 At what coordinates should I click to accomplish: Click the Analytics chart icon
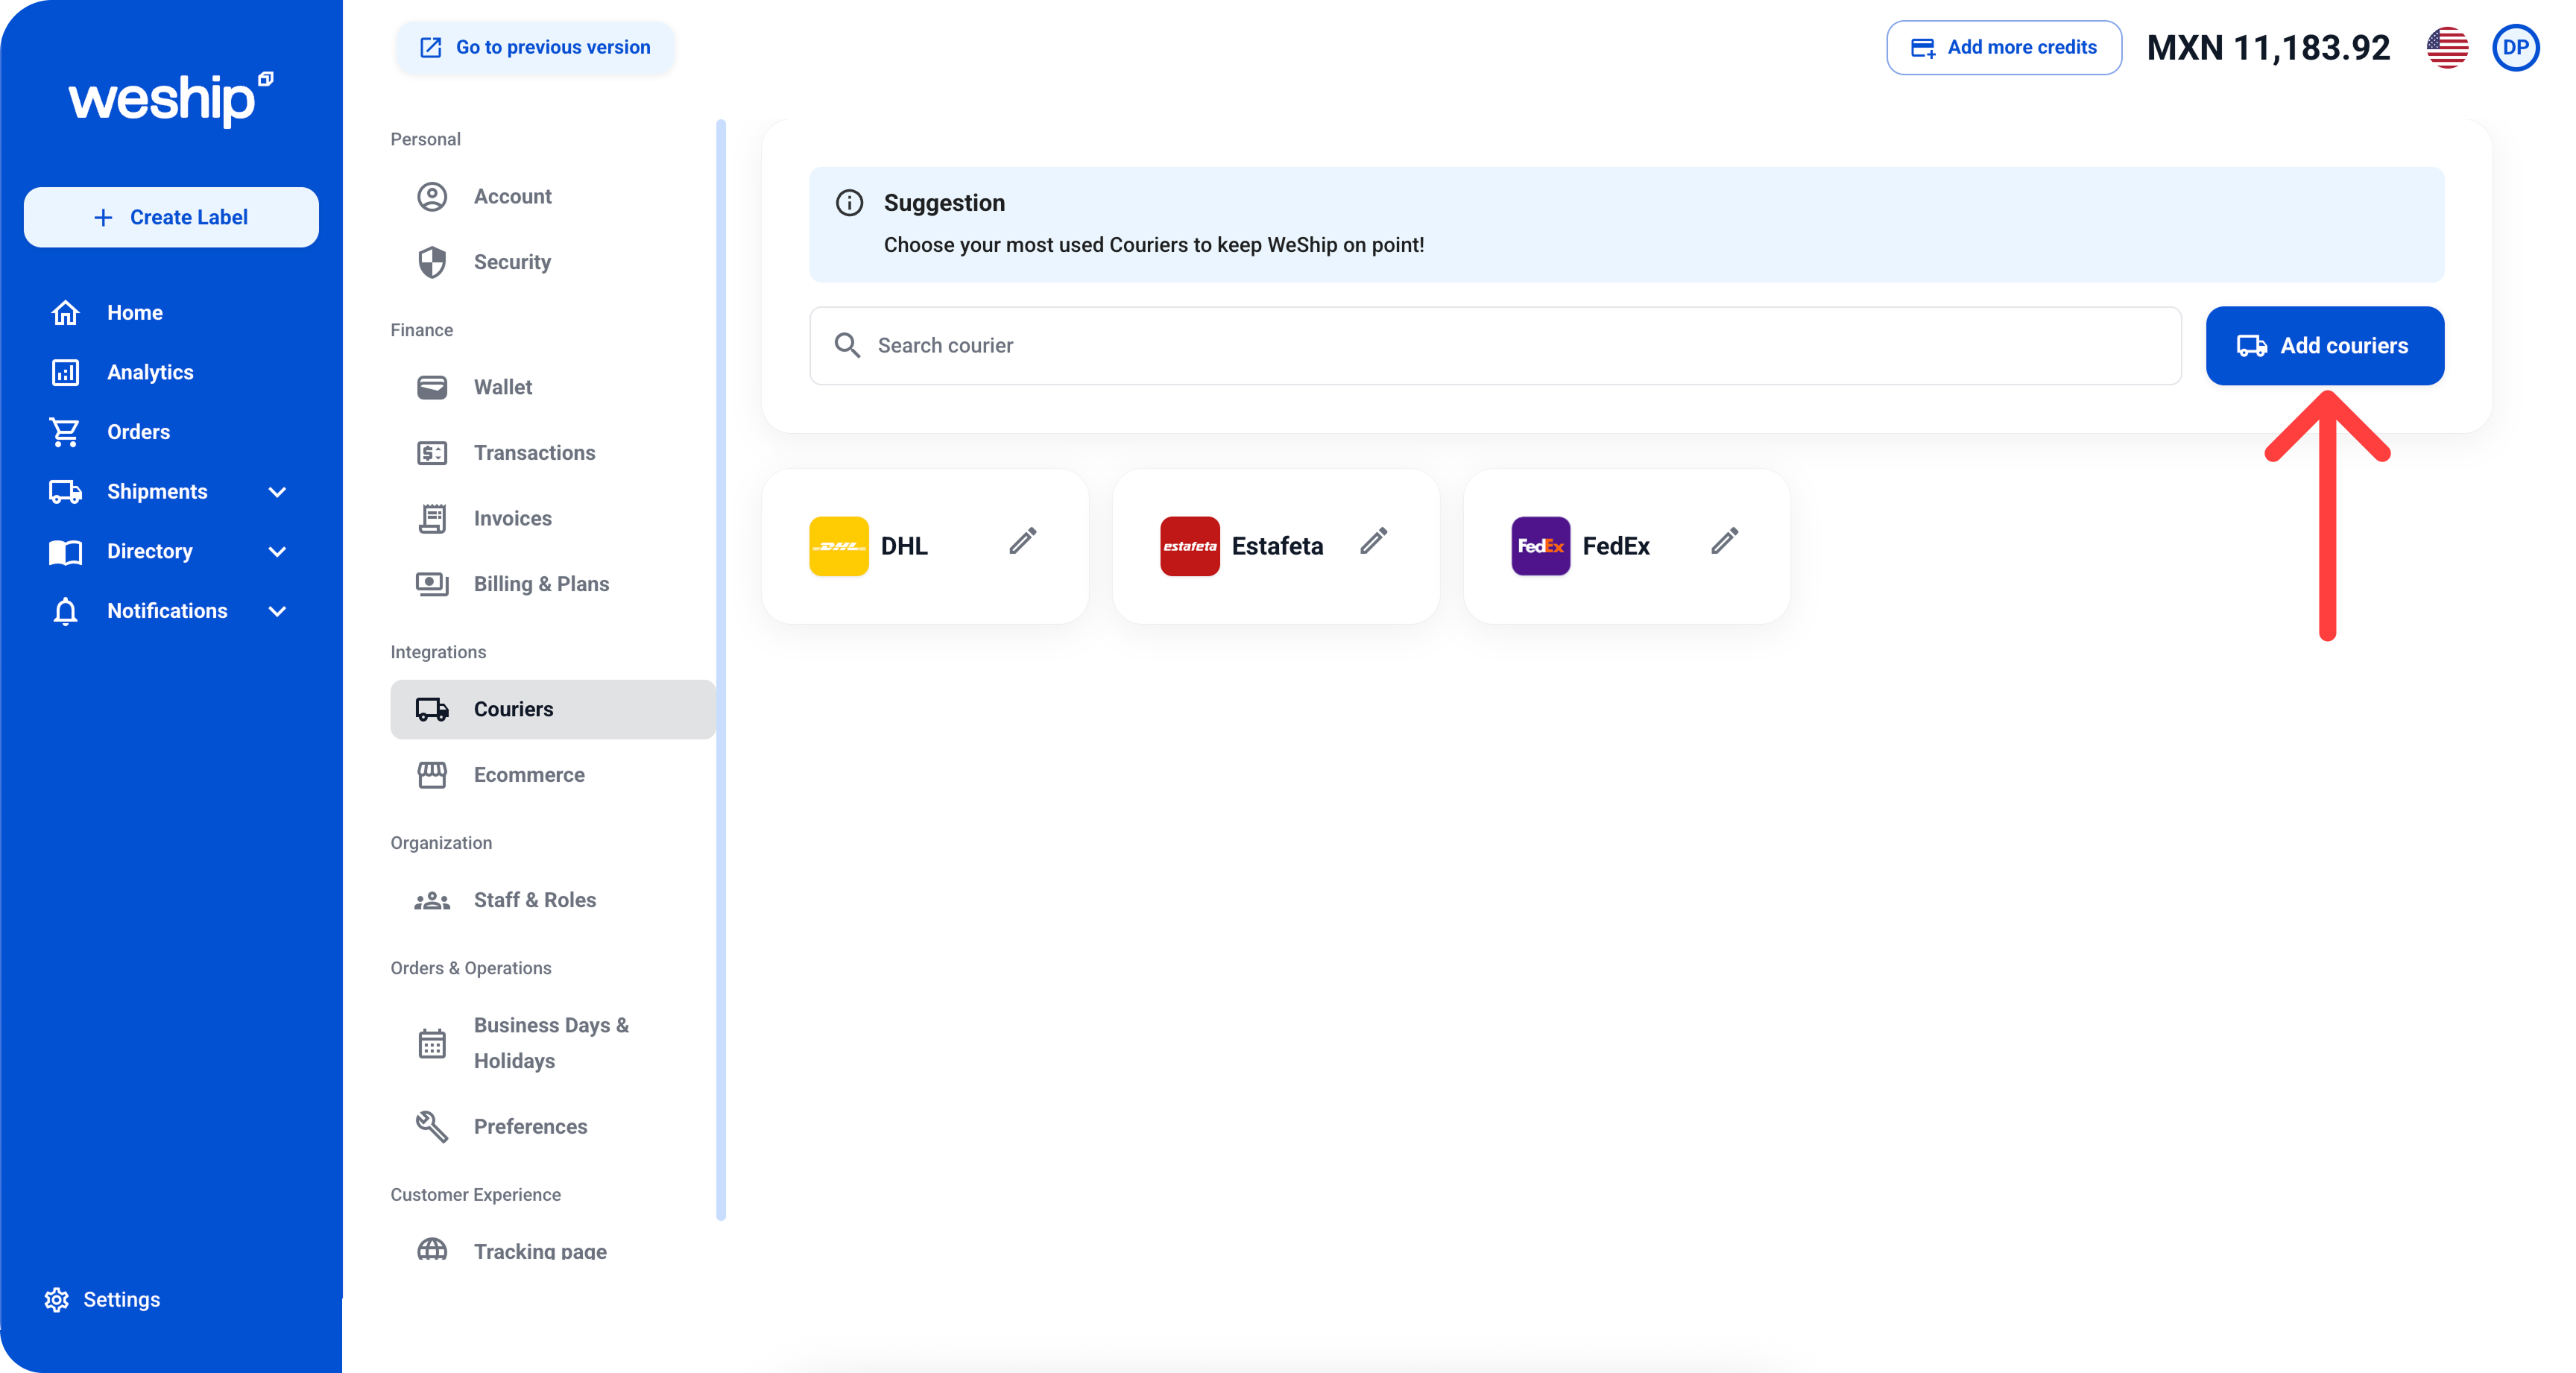pyautogui.click(x=65, y=372)
